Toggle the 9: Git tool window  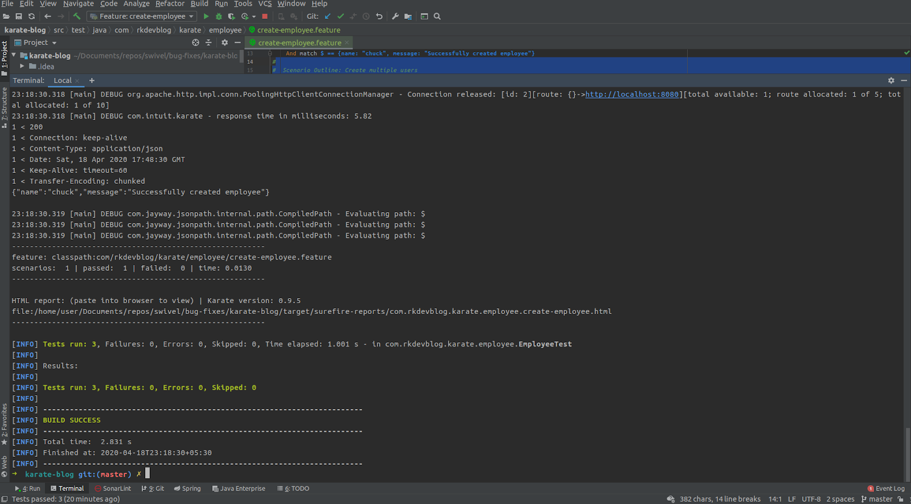pyautogui.click(x=153, y=489)
